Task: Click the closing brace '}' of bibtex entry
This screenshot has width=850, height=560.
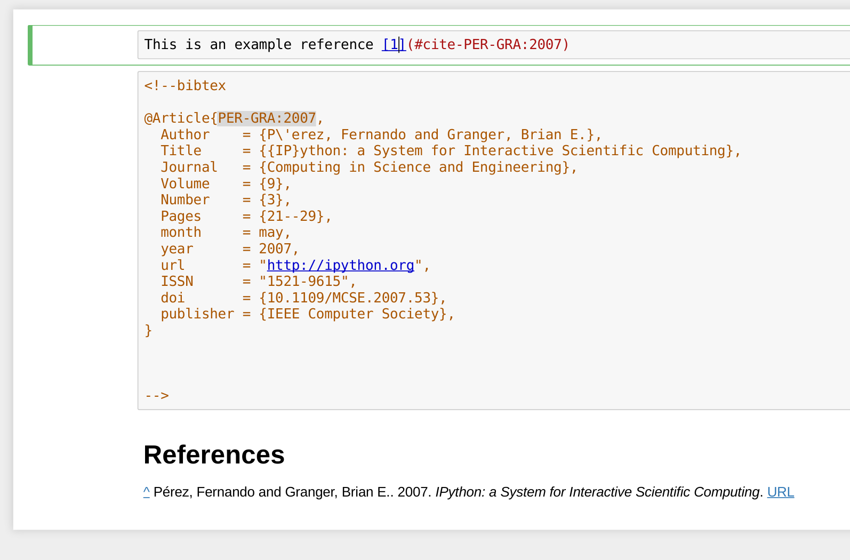Action: pyautogui.click(x=148, y=330)
